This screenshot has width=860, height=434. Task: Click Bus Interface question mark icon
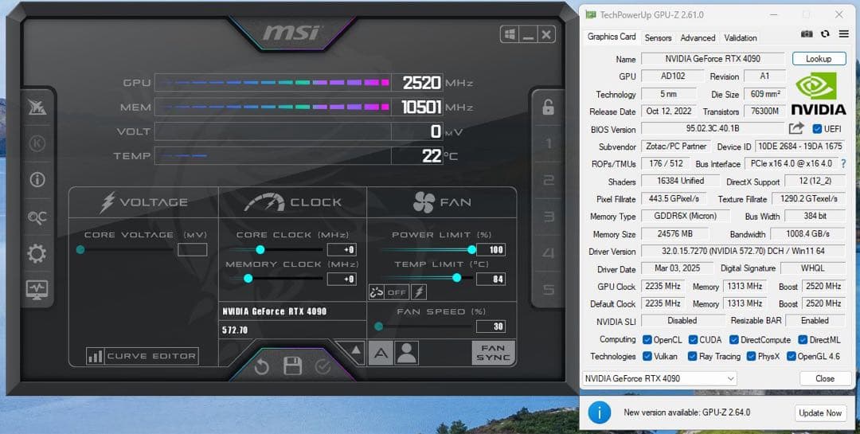843,163
